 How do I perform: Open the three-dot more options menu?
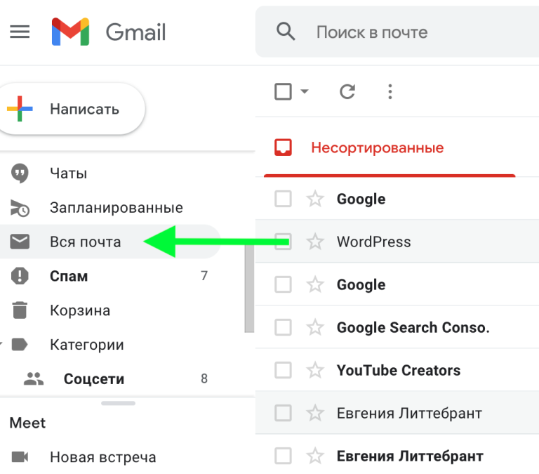tap(390, 91)
